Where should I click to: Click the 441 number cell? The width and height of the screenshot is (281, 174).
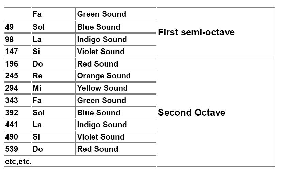[12, 125]
